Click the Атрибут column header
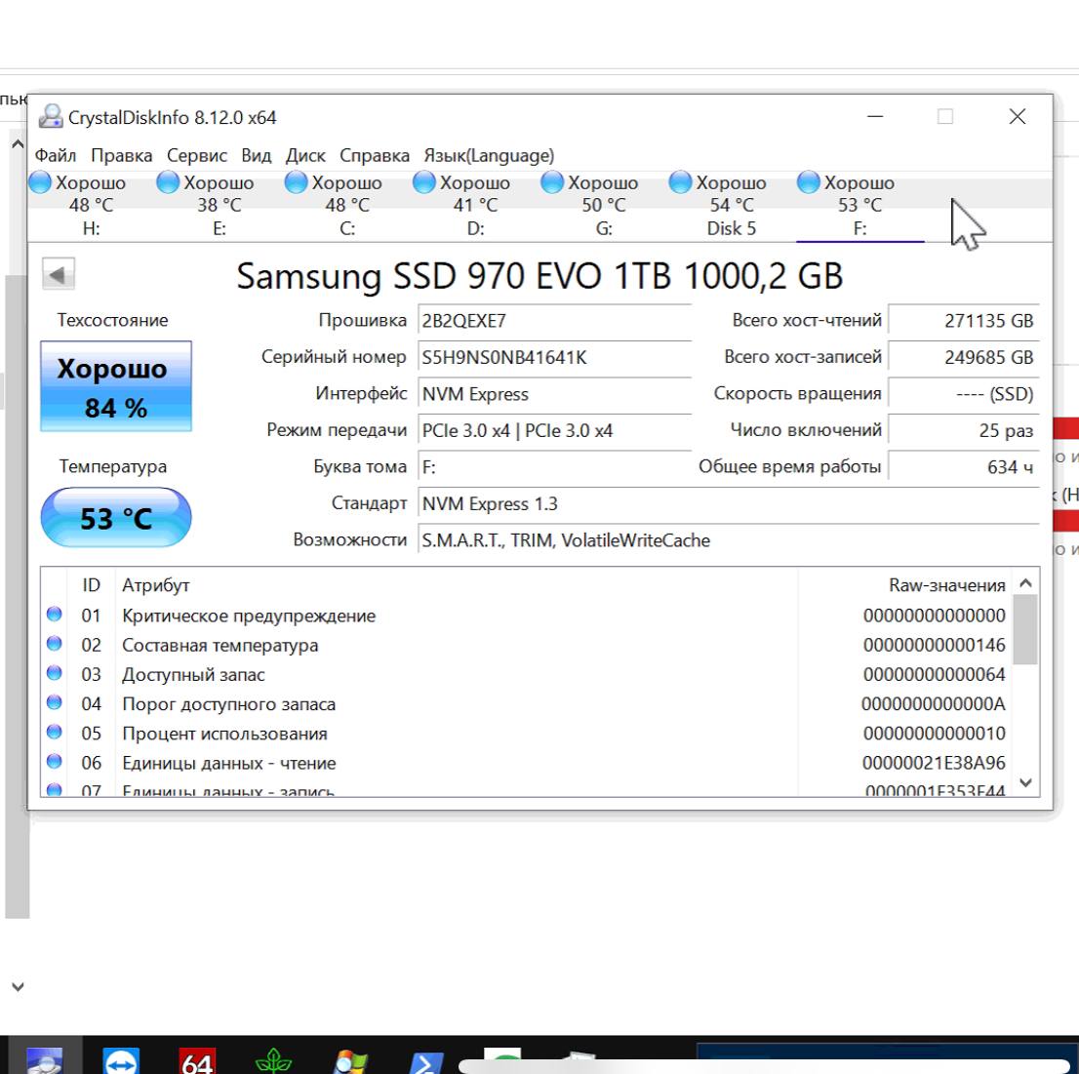1079x1074 pixels. [457, 585]
